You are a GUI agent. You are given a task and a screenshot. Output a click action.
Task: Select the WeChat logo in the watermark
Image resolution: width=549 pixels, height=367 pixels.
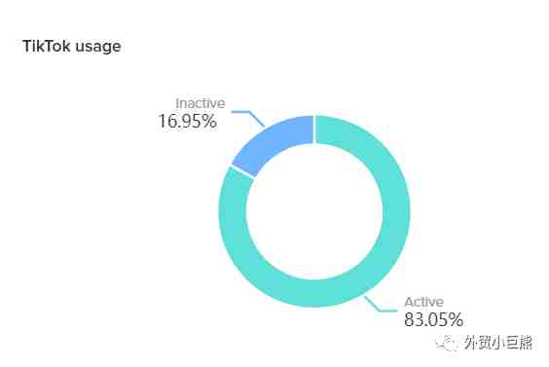(446, 343)
